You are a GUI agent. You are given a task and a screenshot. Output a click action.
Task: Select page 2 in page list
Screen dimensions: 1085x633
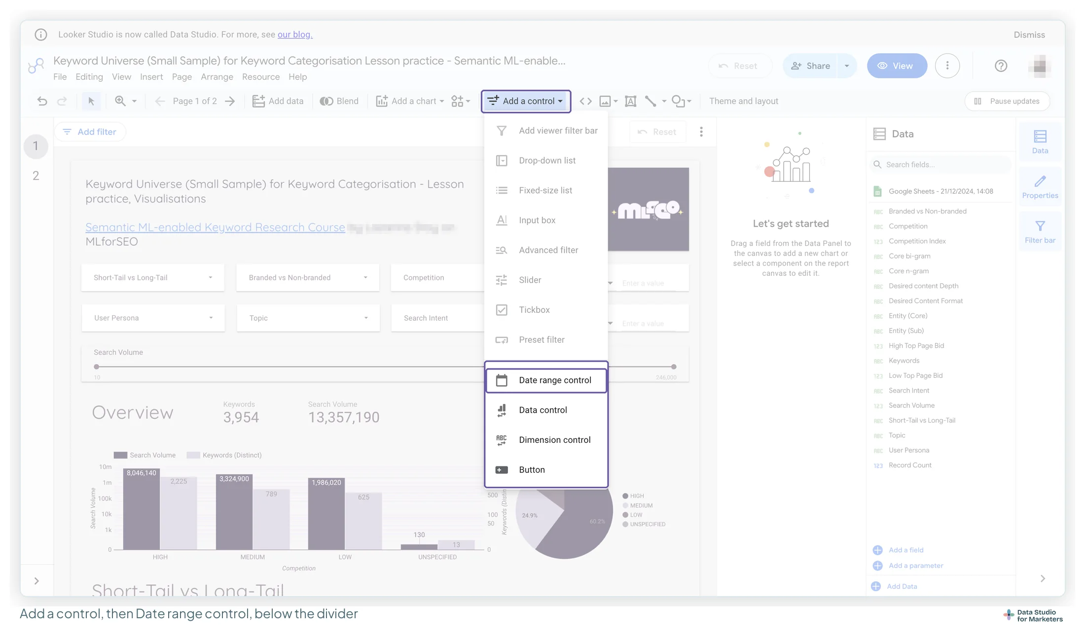(x=36, y=176)
